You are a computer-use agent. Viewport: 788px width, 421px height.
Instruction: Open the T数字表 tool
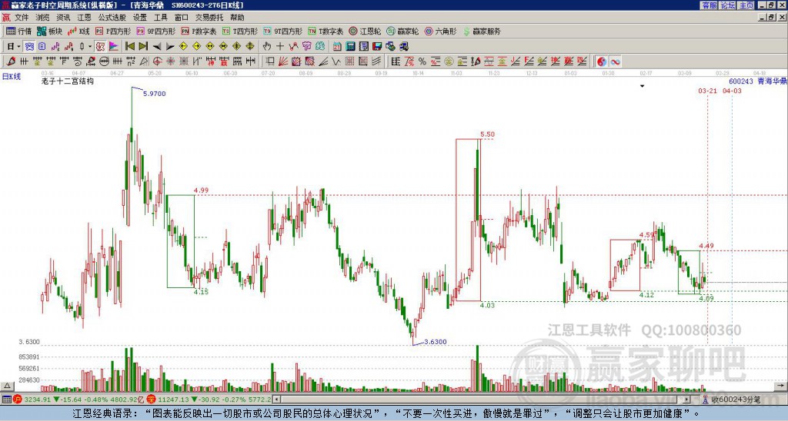click(326, 31)
